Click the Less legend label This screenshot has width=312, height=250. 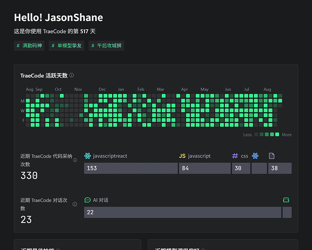[x=247, y=134]
